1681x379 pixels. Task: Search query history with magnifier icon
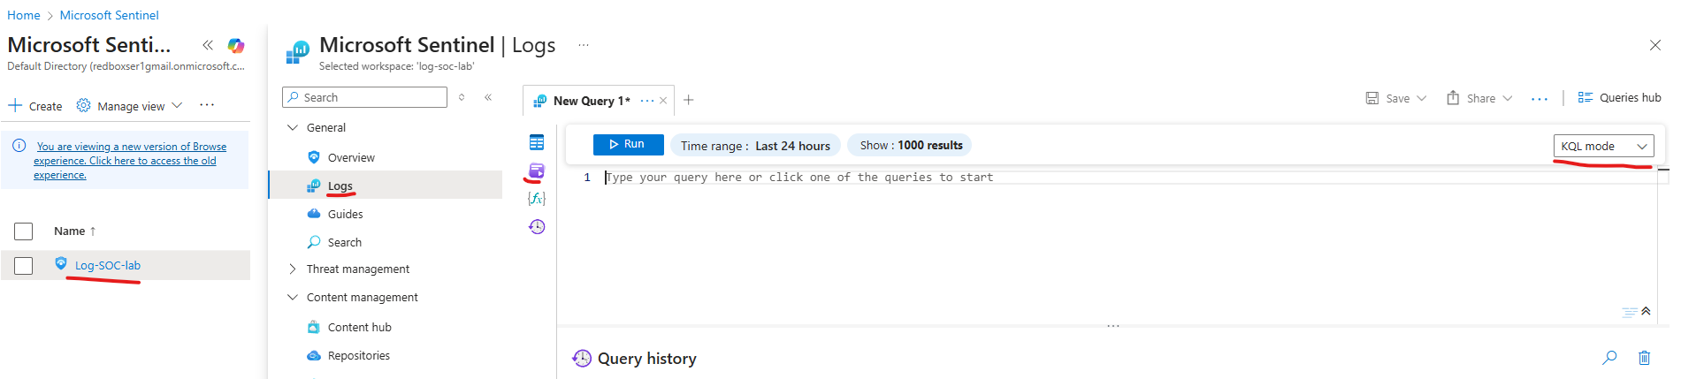[1609, 358]
